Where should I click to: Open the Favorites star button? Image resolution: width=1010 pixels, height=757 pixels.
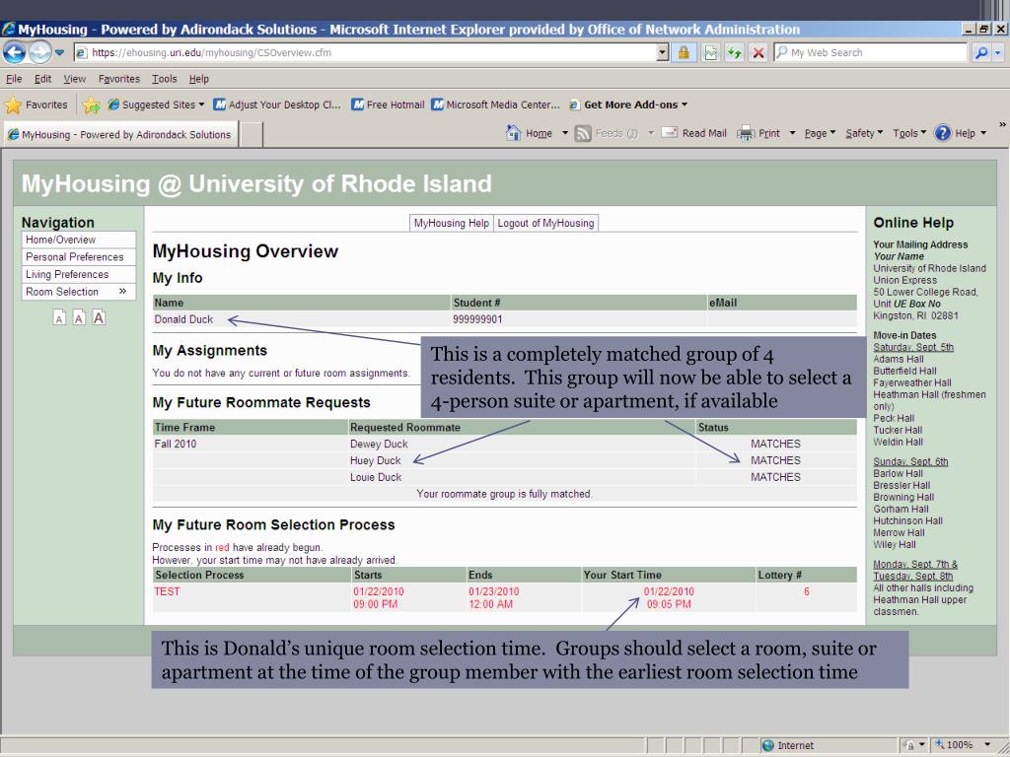[36, 104]
